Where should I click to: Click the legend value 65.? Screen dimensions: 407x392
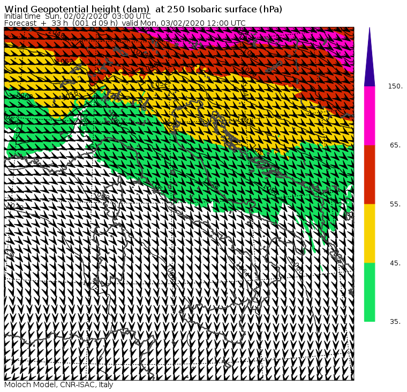click(395, 145)
